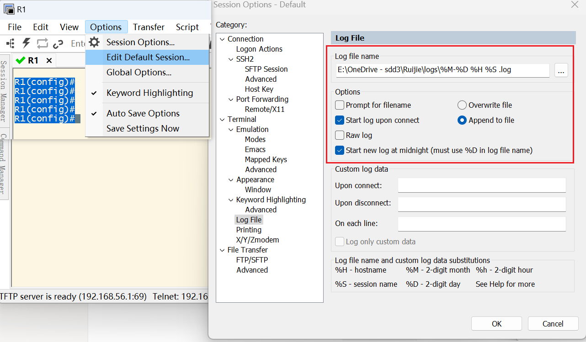Click the 'See Help for more' text
Screen dimensions: 586x342
tap(505, 284)
